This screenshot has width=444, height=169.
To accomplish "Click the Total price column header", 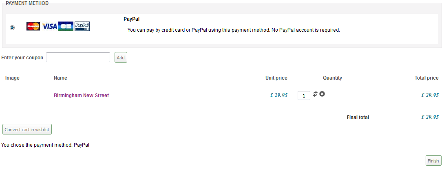I will 426,78.
